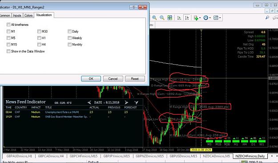Switch to the Inputs tab

click(17, 16)
